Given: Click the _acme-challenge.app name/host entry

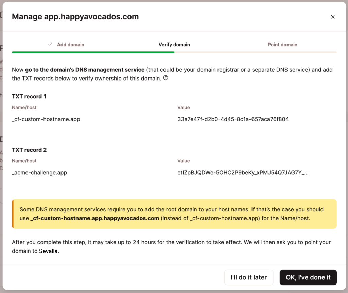Looking at the screenshot, I should [39, 172].
